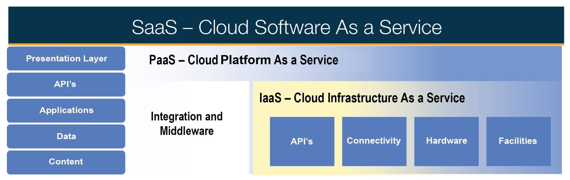Click the Applications box
The image size is (570, 180).
[x=66, y=110]
